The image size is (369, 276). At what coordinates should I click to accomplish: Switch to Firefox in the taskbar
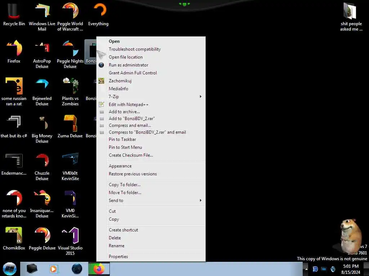point(99,269)
